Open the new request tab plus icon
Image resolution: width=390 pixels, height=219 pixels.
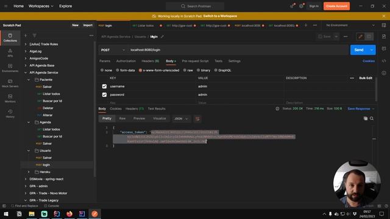(x=306, y=26)
